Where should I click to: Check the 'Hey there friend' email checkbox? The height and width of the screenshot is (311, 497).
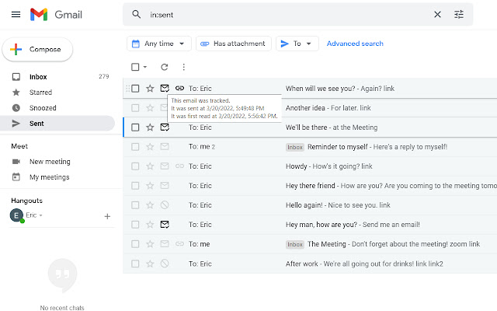(135, 185)
